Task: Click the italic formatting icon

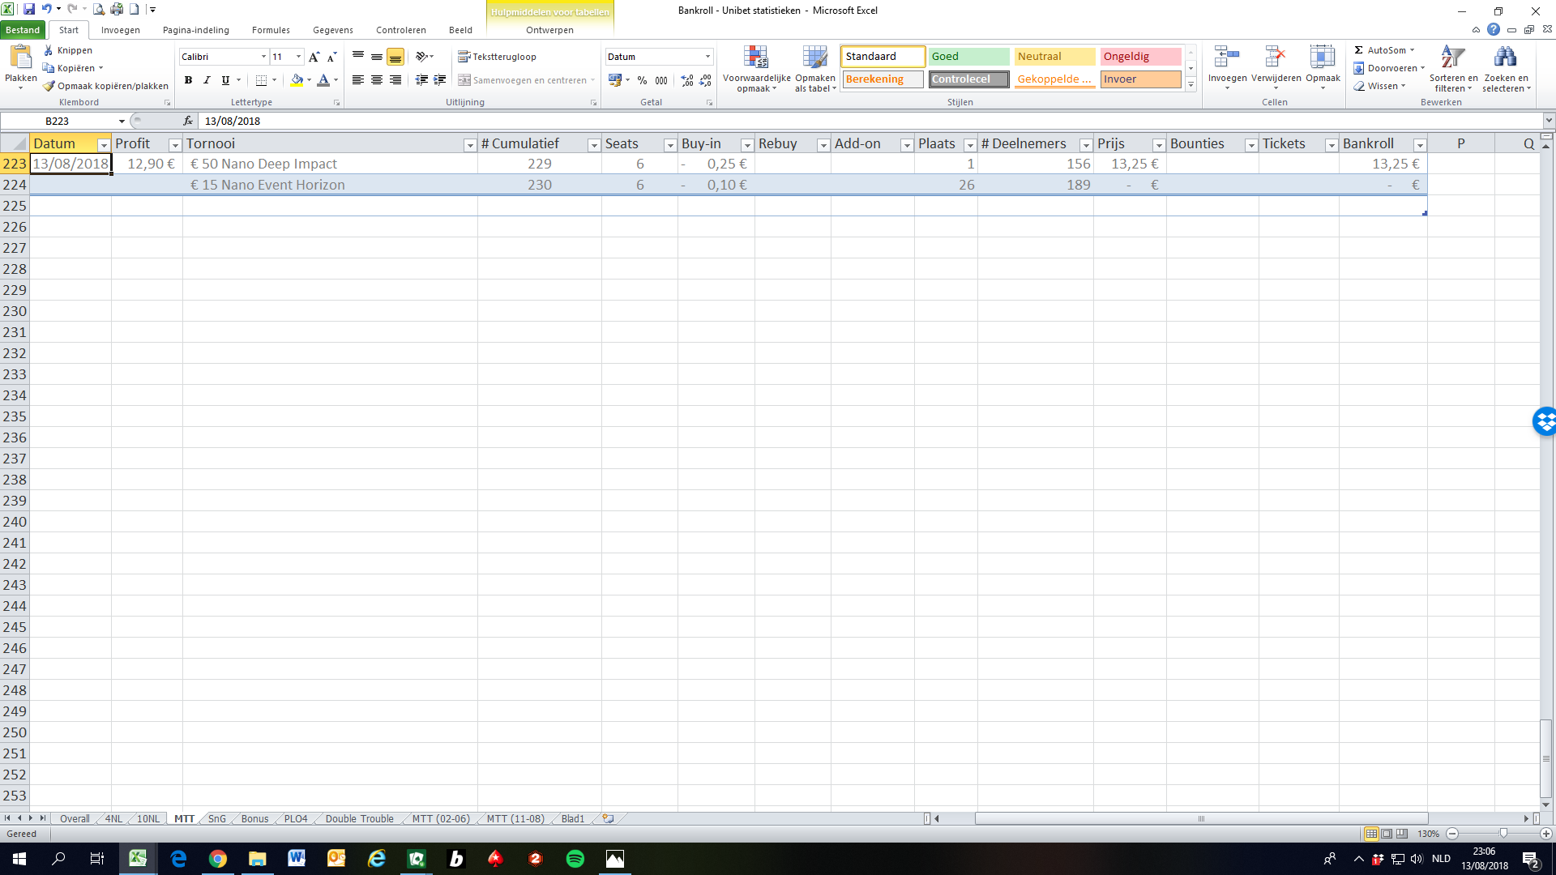Action: 207,80
